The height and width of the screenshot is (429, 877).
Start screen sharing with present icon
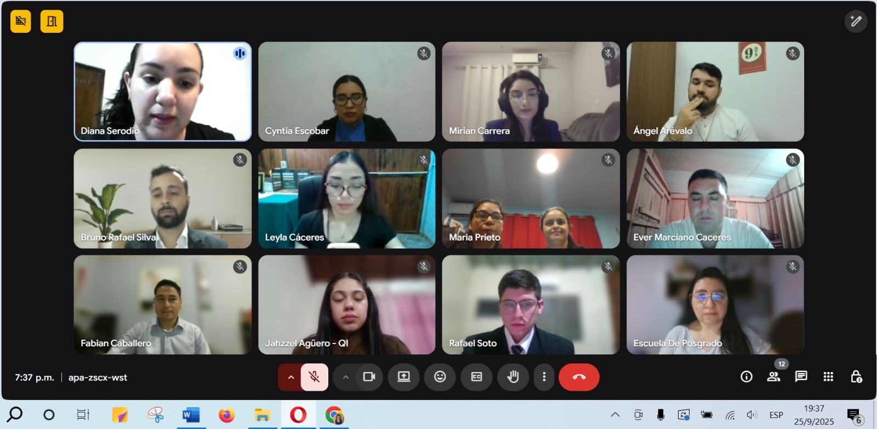(403, 377)
